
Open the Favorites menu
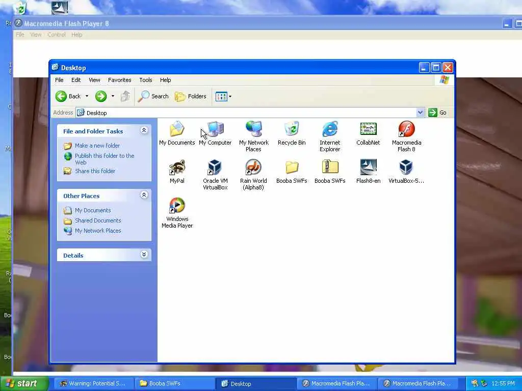pyautogui.click(x=119, y=80)
